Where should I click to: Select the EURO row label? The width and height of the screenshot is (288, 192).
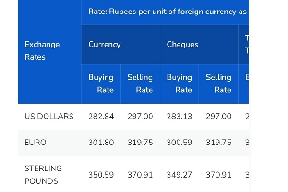[x=36, y=143]
